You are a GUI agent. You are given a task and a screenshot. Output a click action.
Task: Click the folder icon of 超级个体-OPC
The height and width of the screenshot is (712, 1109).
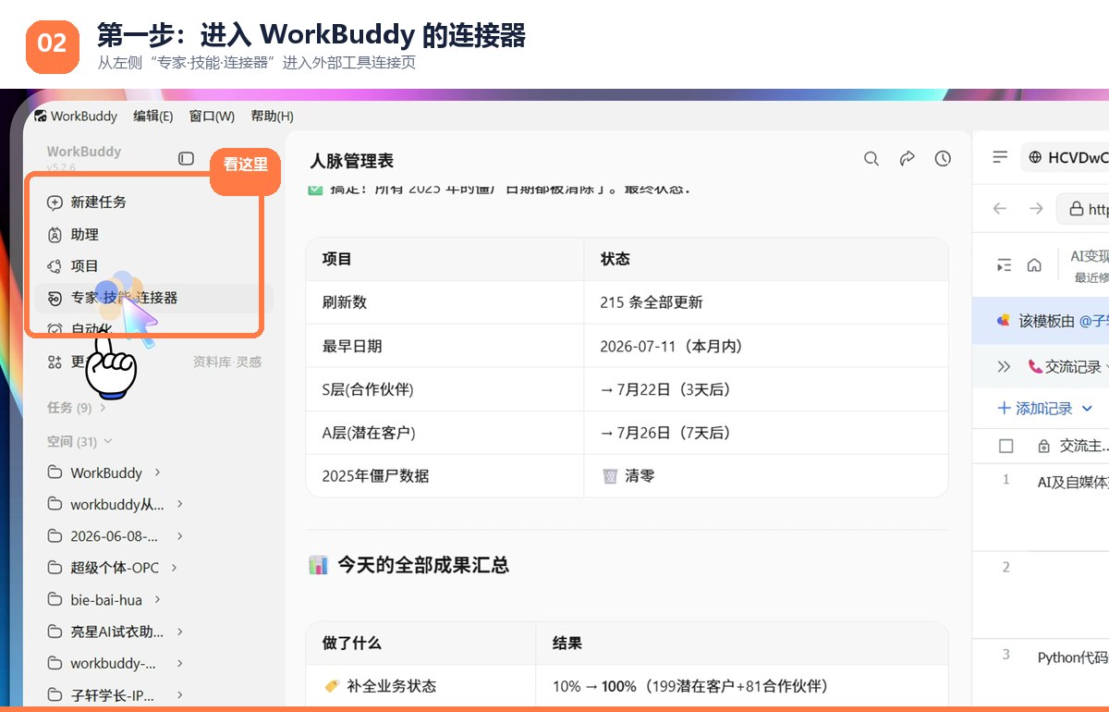pyautogui.click(x=55, y=568)
